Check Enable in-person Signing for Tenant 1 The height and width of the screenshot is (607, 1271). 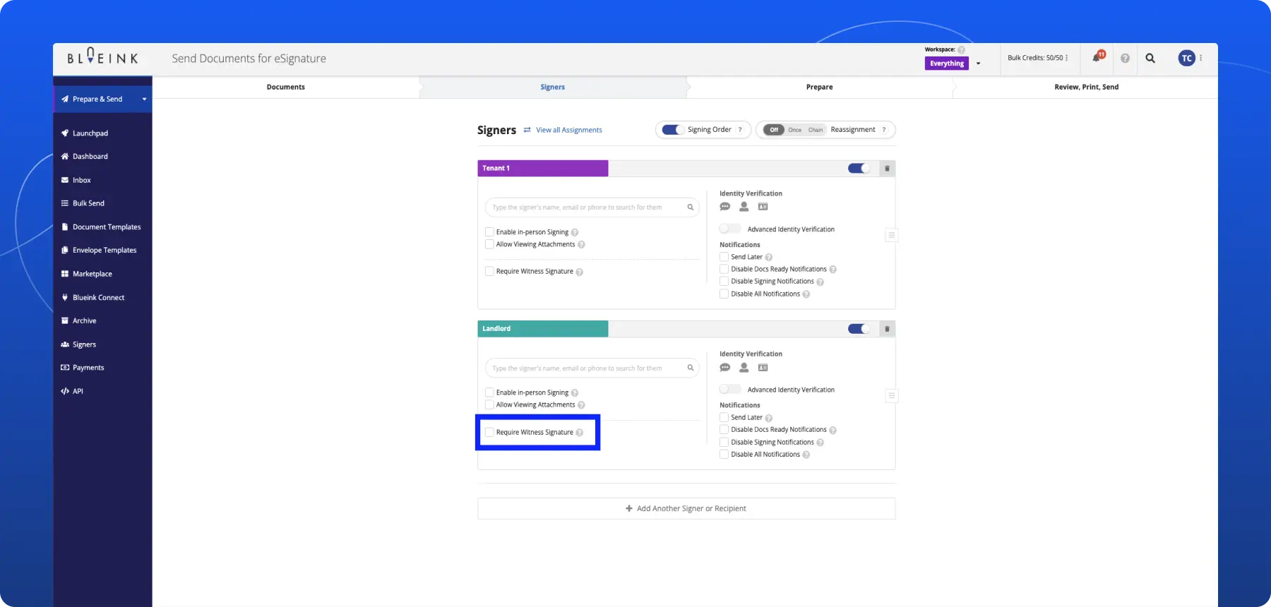(489, 232)
